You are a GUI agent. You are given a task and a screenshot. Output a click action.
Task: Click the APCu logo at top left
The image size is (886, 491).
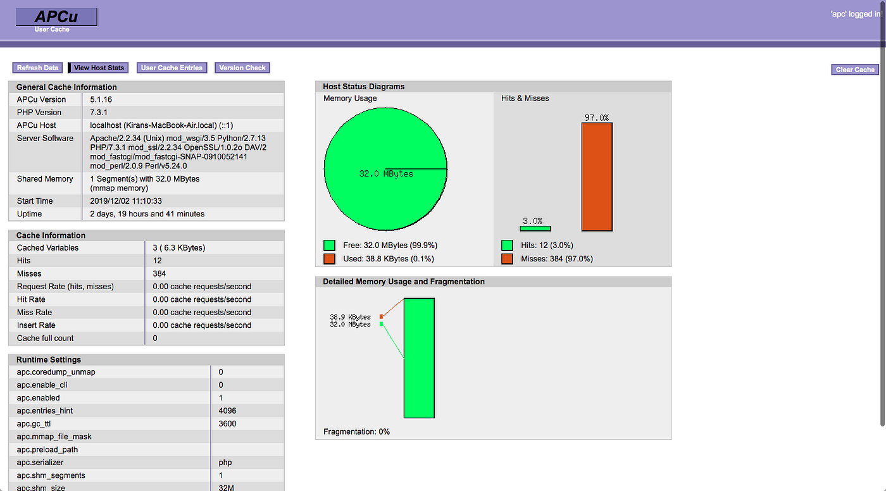(x=56, y=16)
